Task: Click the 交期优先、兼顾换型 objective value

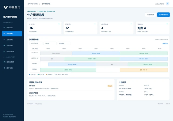Action: pyautogui.click(x=125, y=95)
